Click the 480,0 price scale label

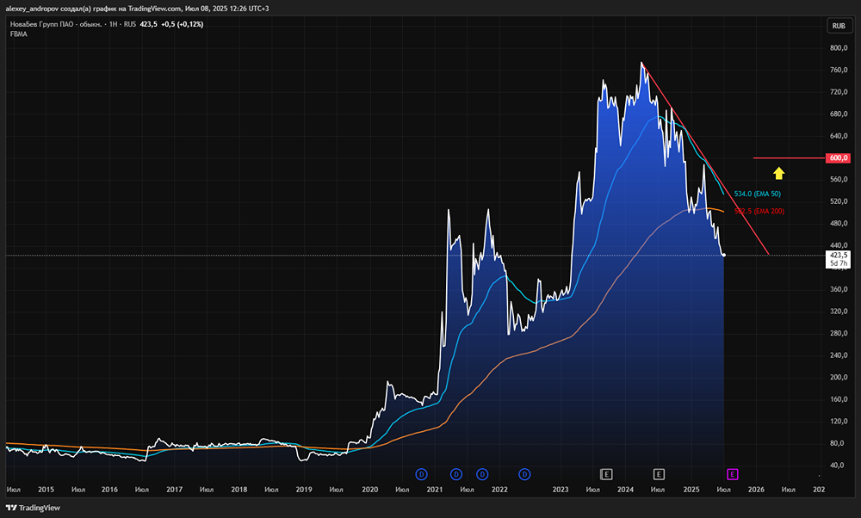point(839,224)
